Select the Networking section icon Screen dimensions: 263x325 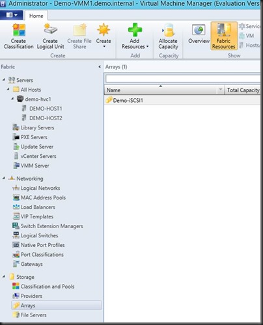point(12,178)
